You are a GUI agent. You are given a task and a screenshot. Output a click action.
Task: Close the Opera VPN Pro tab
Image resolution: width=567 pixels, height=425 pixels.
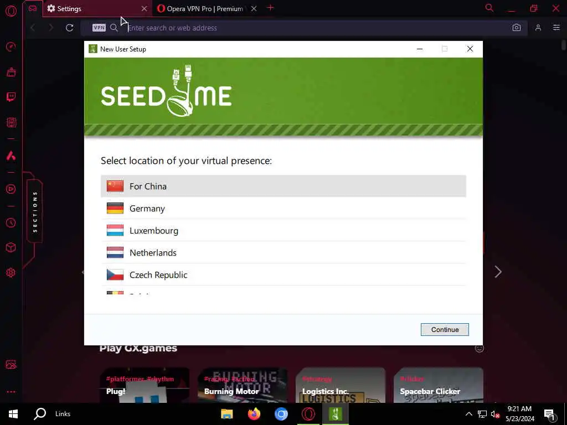[x=254, y=9]
